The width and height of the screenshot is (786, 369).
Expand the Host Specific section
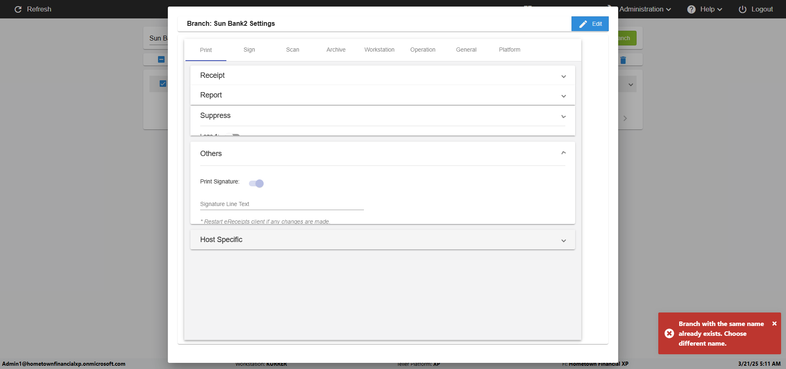coord(563,240)
